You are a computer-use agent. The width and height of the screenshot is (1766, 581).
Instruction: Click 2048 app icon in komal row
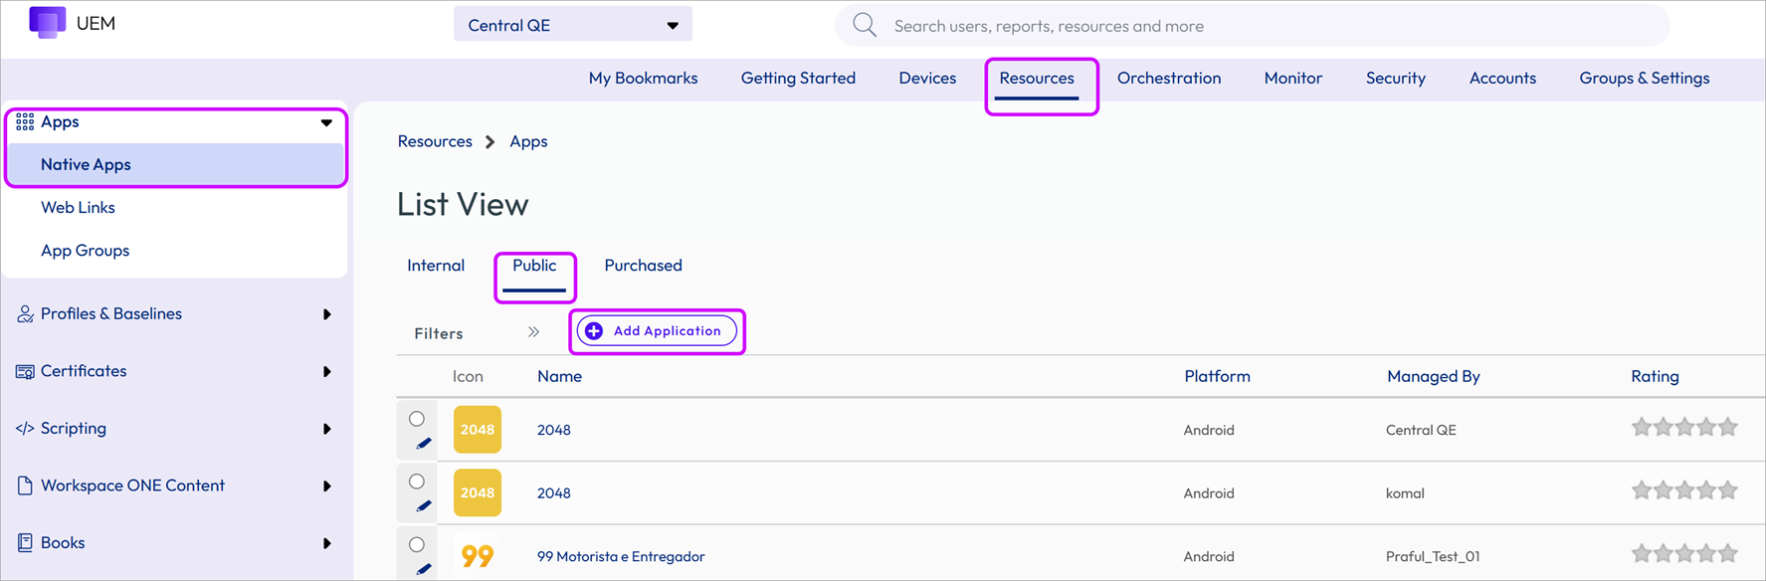pyautogui.click(x=478, y=492)
